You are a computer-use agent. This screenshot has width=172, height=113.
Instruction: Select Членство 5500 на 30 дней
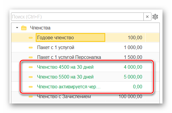tap(65, 77)
